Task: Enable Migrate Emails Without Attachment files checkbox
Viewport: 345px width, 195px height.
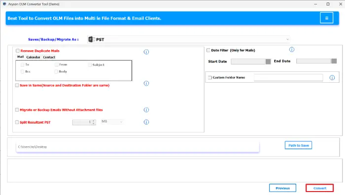Action: pyautogui.click(x=17, y=110)
